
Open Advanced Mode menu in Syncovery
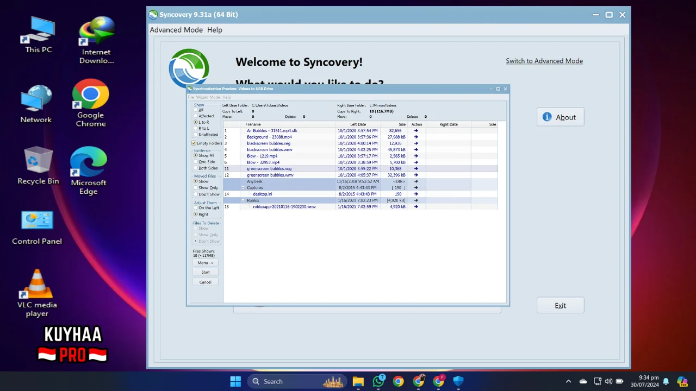tap(176, 30)
